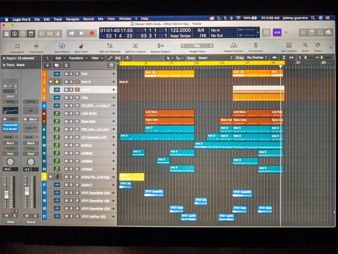Image resolution: width=338 pixels, height=254 pixels.
Task: Open the Mixer faders icon
Action: click(x=50, y=33)
